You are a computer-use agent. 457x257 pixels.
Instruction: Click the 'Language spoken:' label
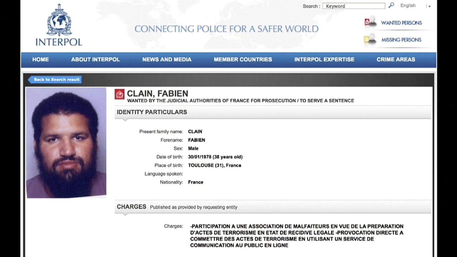164,174
